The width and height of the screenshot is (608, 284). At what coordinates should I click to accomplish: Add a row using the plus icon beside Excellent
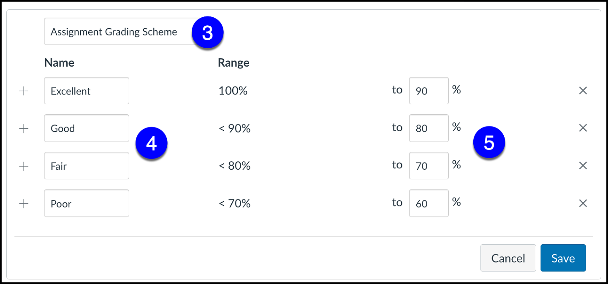24,91
